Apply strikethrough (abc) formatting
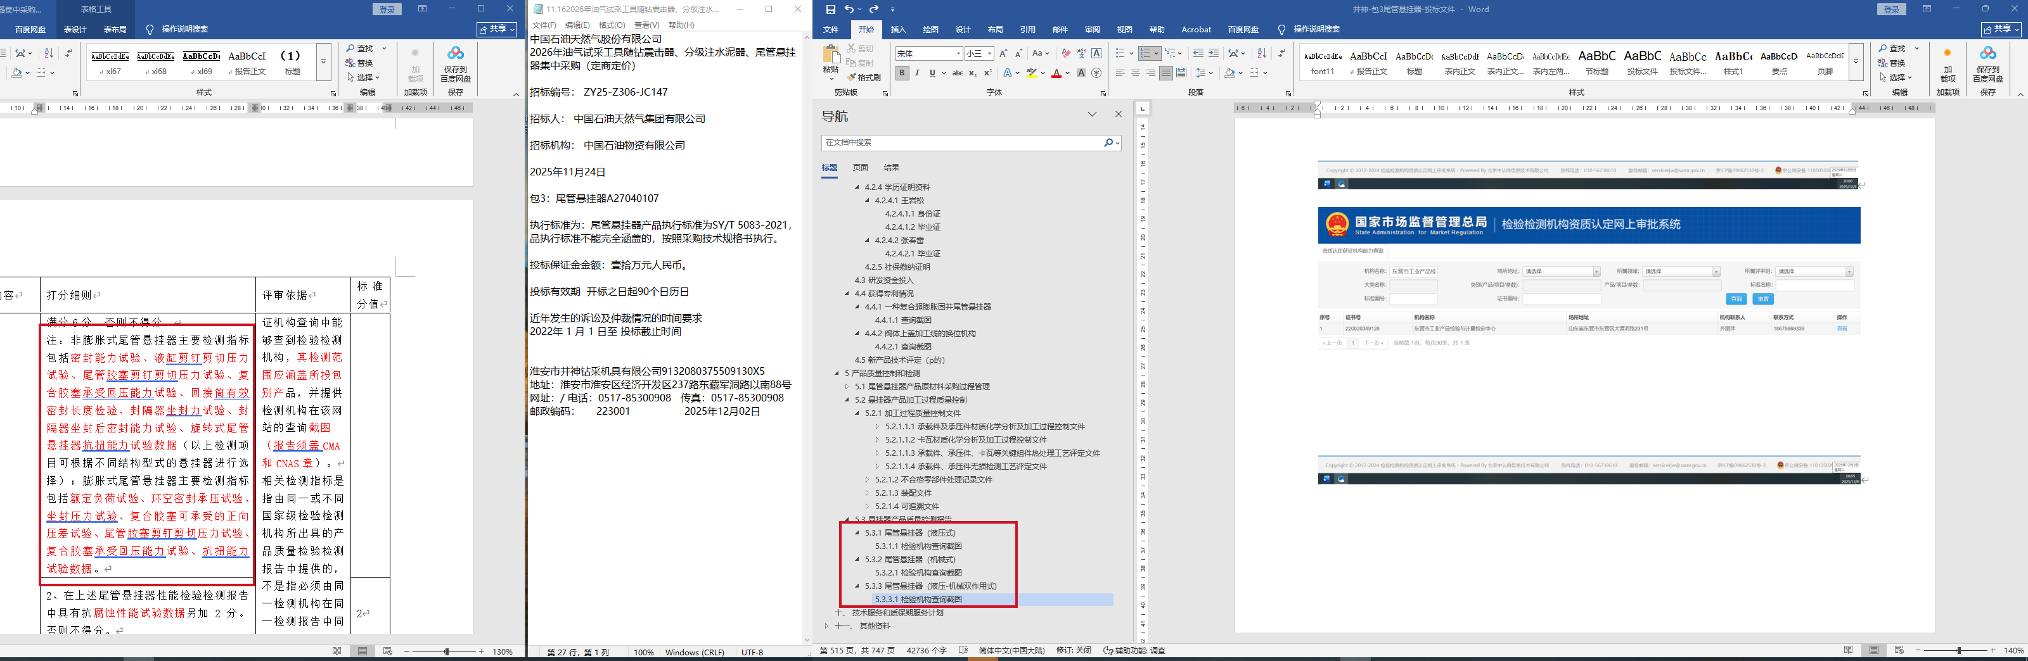The height and width of the screenshot is (661, 2028). pos(958,73)
